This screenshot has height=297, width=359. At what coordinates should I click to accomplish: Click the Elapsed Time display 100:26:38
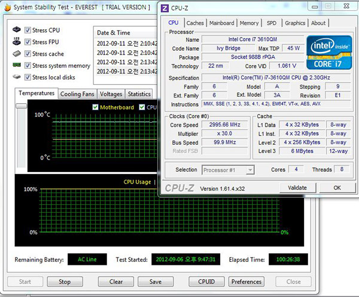288,259
